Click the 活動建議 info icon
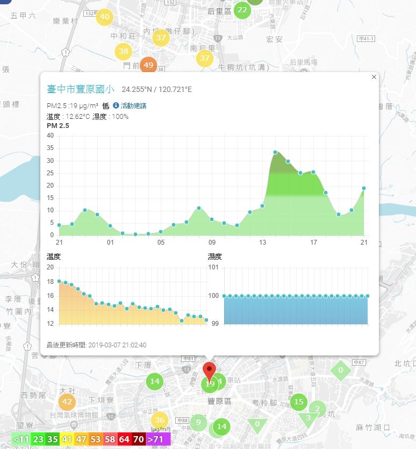 tap(116, 105)
